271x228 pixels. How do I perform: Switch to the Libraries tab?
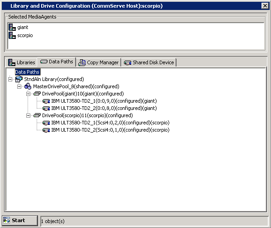click(22, 62)
